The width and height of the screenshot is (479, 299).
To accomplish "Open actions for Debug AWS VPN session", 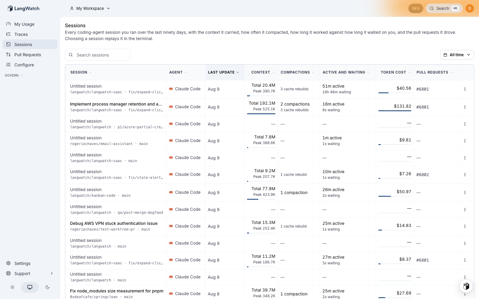I will tap(465, 226).
